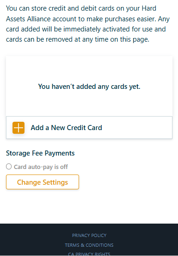Click the orange plus icon
The width and height of the screenshot is (178, 256).
18,128
